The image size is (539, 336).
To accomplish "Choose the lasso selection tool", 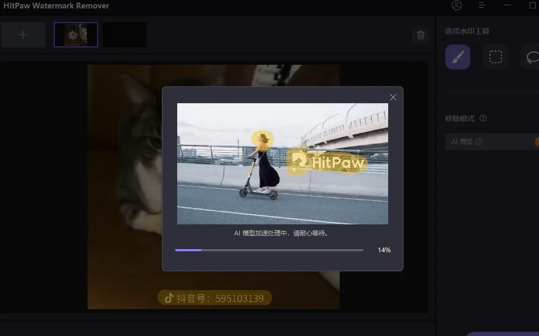I will [x=532, y=57].
